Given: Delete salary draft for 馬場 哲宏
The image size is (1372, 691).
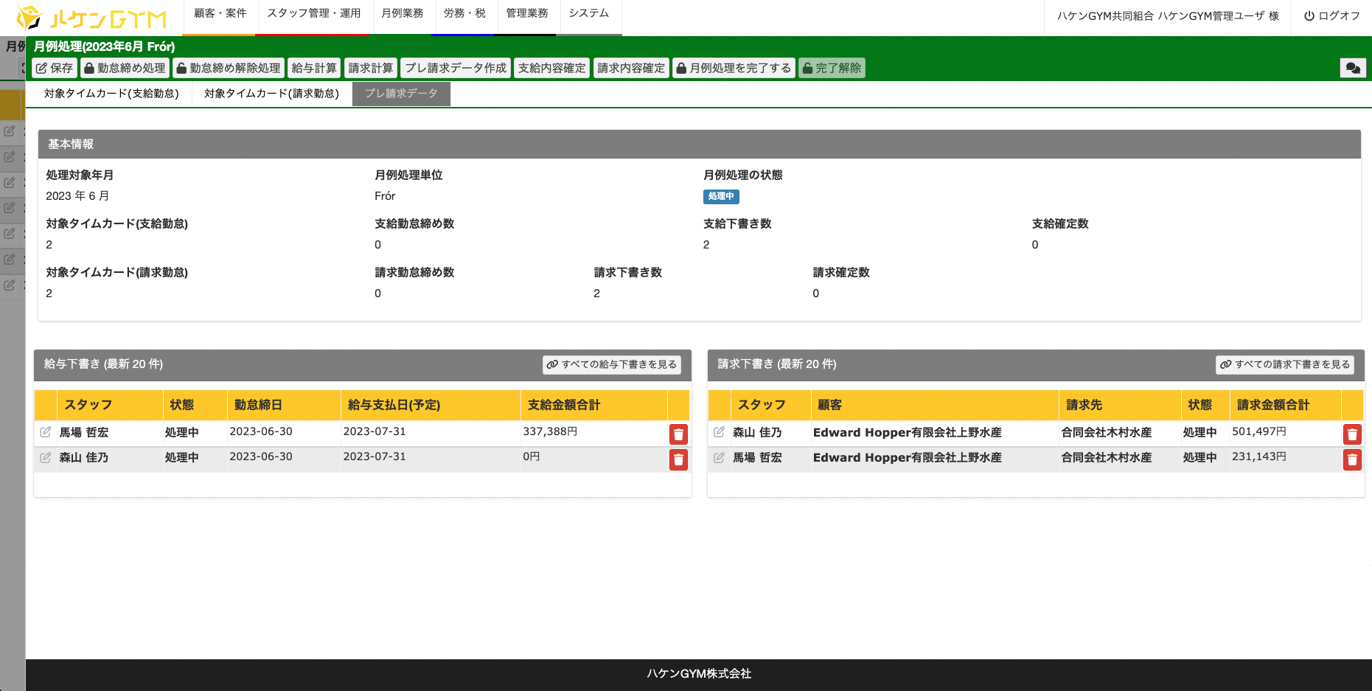Looking at the screenshot, I should pyautogui.click(x=678, y=434).
